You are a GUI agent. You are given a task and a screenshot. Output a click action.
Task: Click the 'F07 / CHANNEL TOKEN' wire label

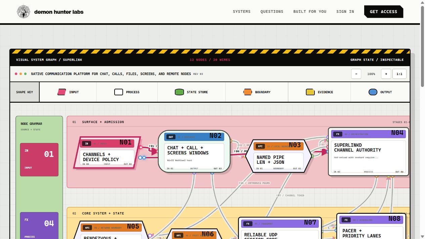(291, 195)
